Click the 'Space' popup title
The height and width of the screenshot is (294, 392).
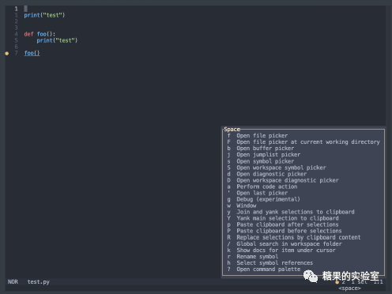click(232, 129)
